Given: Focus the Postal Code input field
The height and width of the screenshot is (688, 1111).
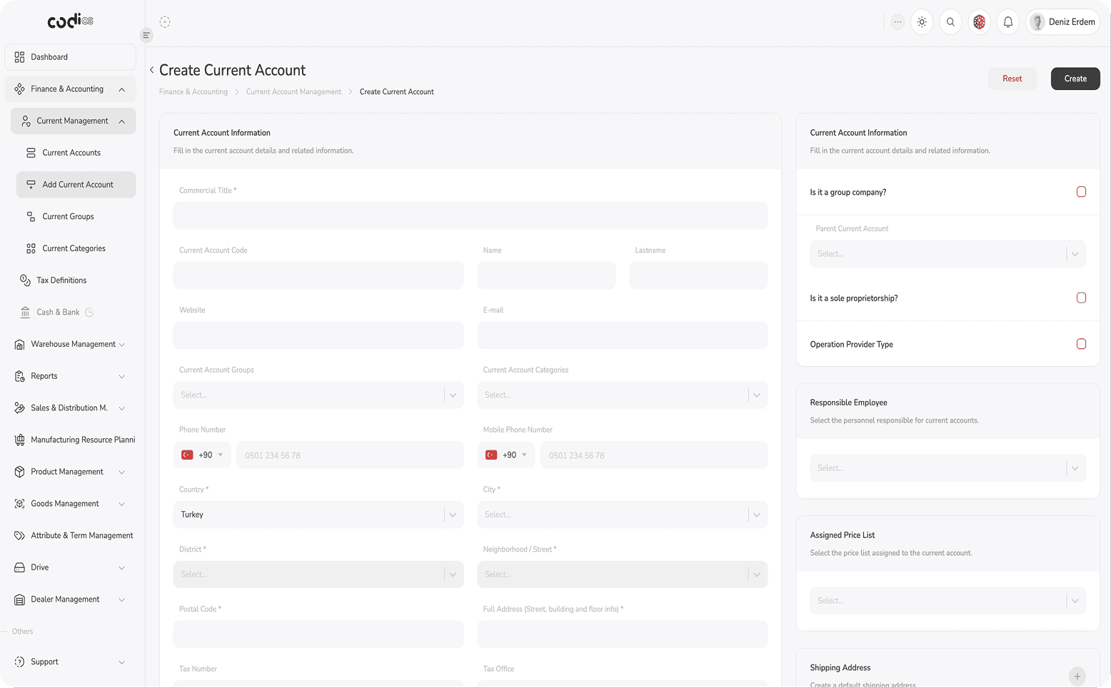Looking at the screenshot, I should click(x=318, y=634).
